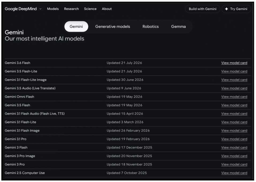Click the Updated 17 December 2025 date

[129, 148]
